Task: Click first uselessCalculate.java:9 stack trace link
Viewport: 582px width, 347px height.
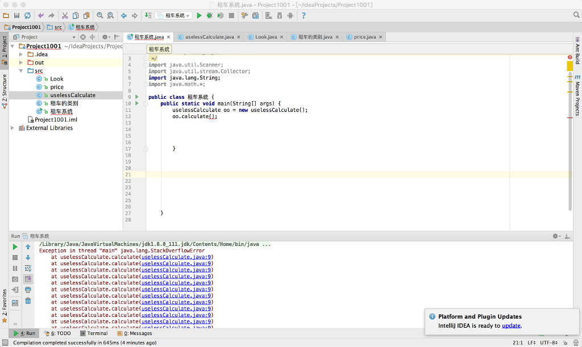Action: tap(177, 257)
